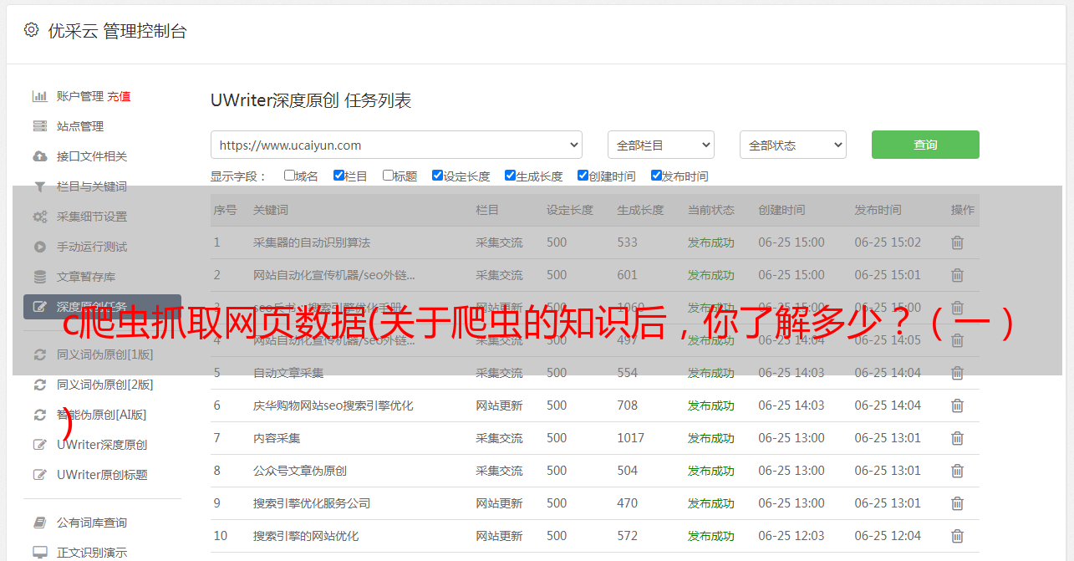
Task: Click the 账户管理 bar chart icon
Action: [x=39, y=96]
